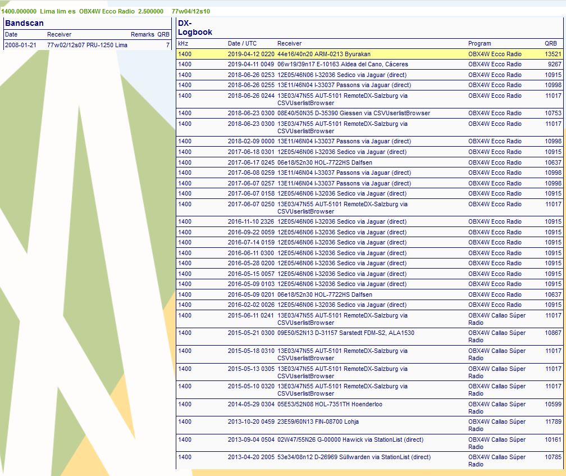Select entry 2016-05-09 0103 Sedico

(369, 284)
